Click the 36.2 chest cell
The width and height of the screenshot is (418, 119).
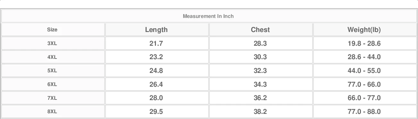click(x=260, y=98)
